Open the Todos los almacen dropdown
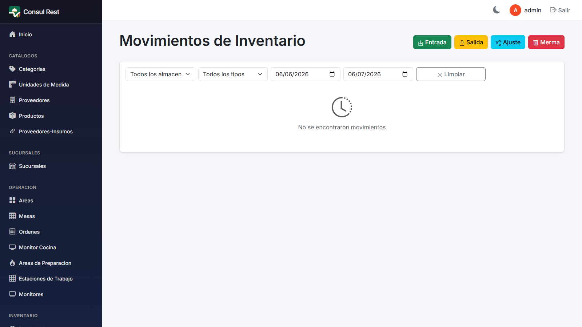582x327 pixels. click(x=160, y=74)
